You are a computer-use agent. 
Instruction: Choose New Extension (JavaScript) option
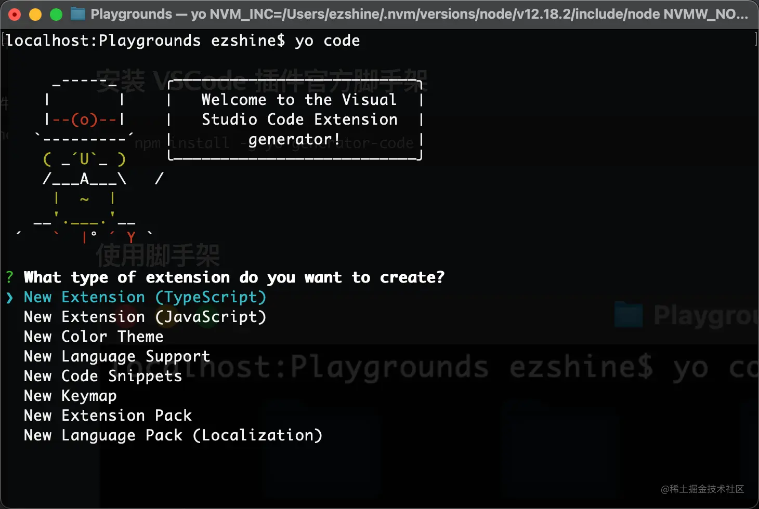(x=145, y=317)
